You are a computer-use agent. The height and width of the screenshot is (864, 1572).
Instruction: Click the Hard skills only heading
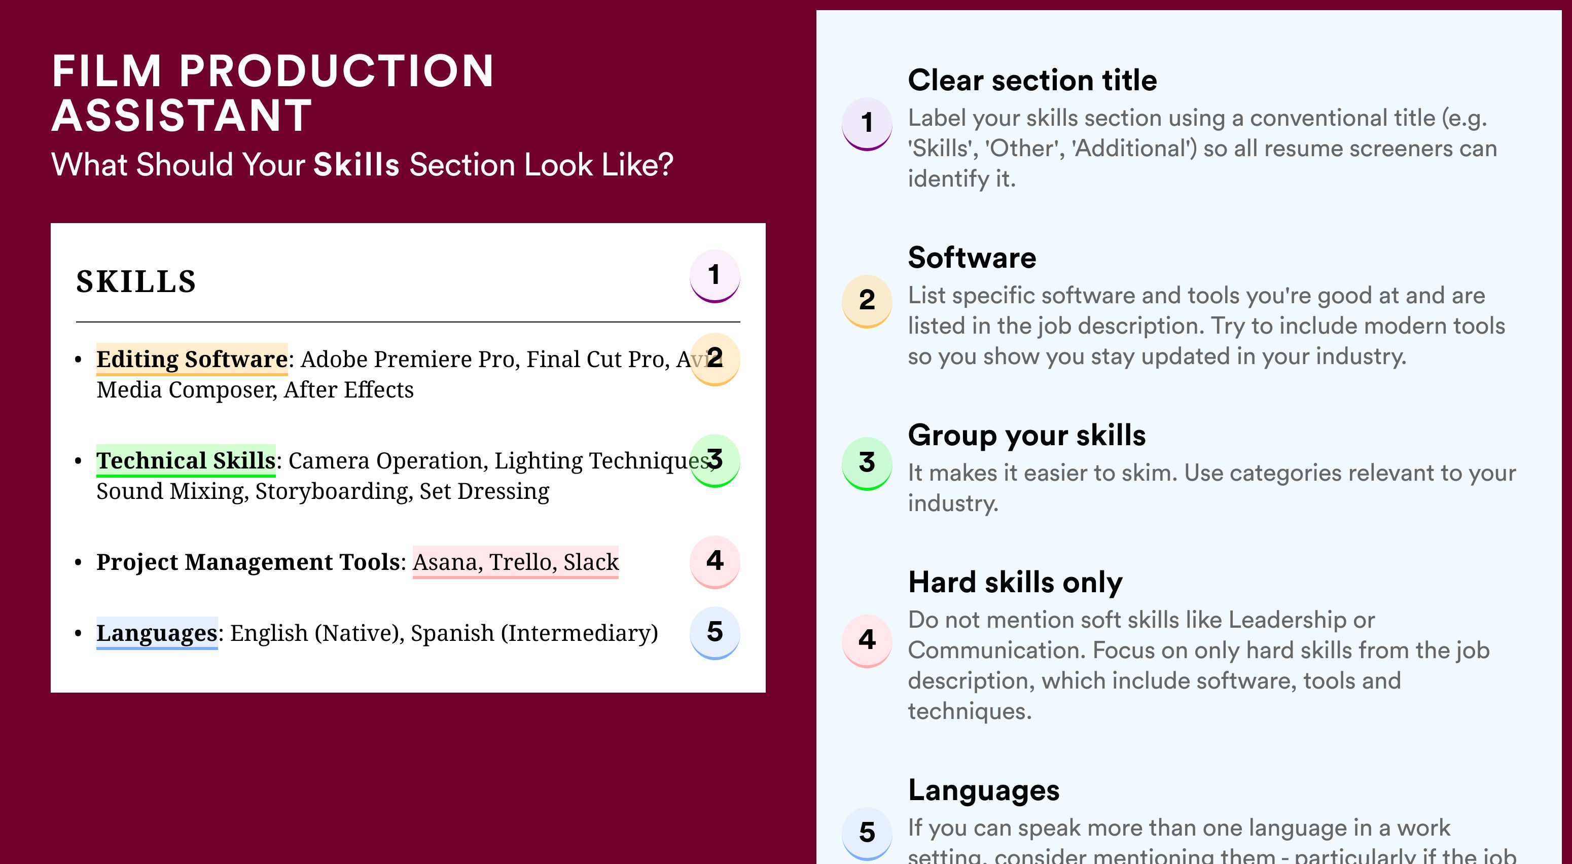point(1015,582)
